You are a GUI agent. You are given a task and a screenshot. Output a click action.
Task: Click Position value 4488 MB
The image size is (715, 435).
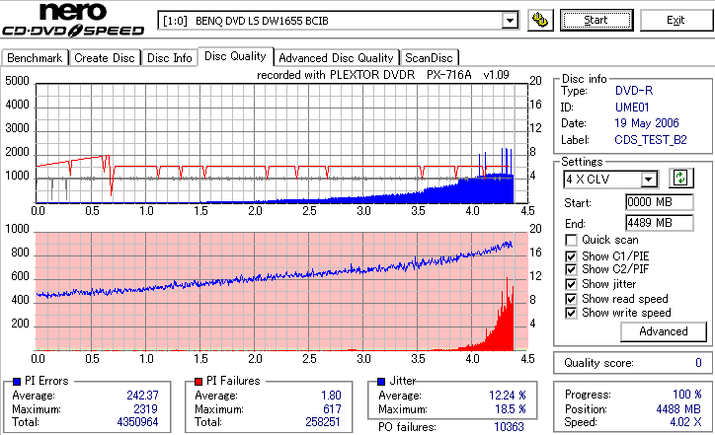tap(678, 409)
